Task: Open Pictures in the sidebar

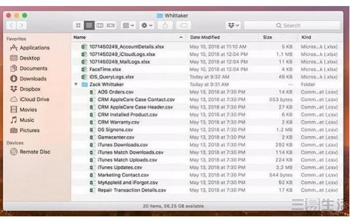Action: click(25, 131)
